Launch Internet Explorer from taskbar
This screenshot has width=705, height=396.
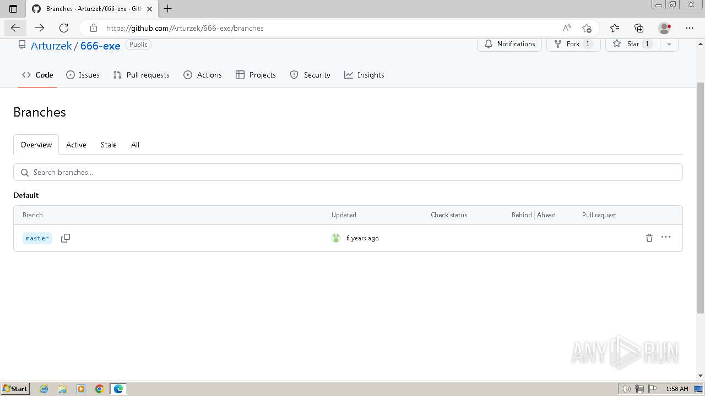point(44,389)
